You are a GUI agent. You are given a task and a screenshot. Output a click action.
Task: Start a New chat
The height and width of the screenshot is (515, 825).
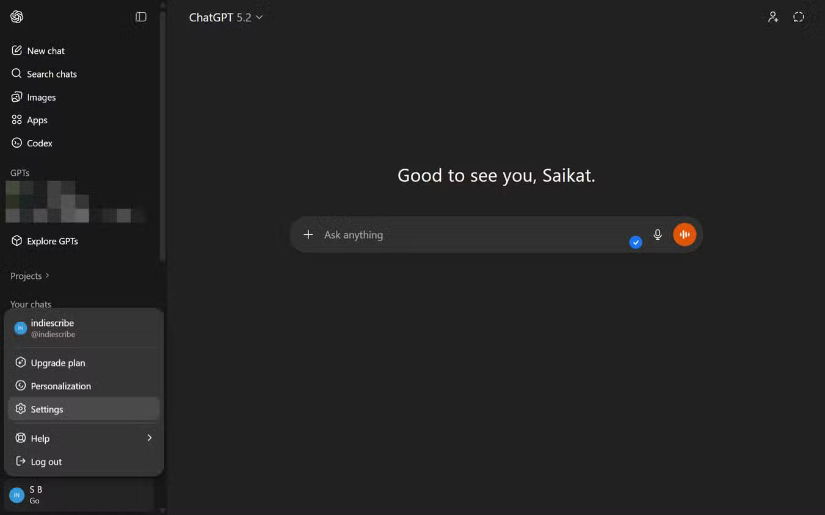click(x=46, y=51)
